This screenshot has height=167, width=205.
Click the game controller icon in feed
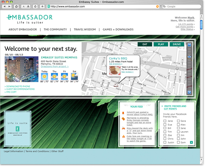click(x=123, y=128)
